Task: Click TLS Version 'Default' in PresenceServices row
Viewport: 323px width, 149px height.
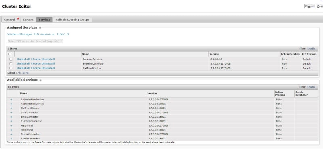Action: [x=307, y=59]
